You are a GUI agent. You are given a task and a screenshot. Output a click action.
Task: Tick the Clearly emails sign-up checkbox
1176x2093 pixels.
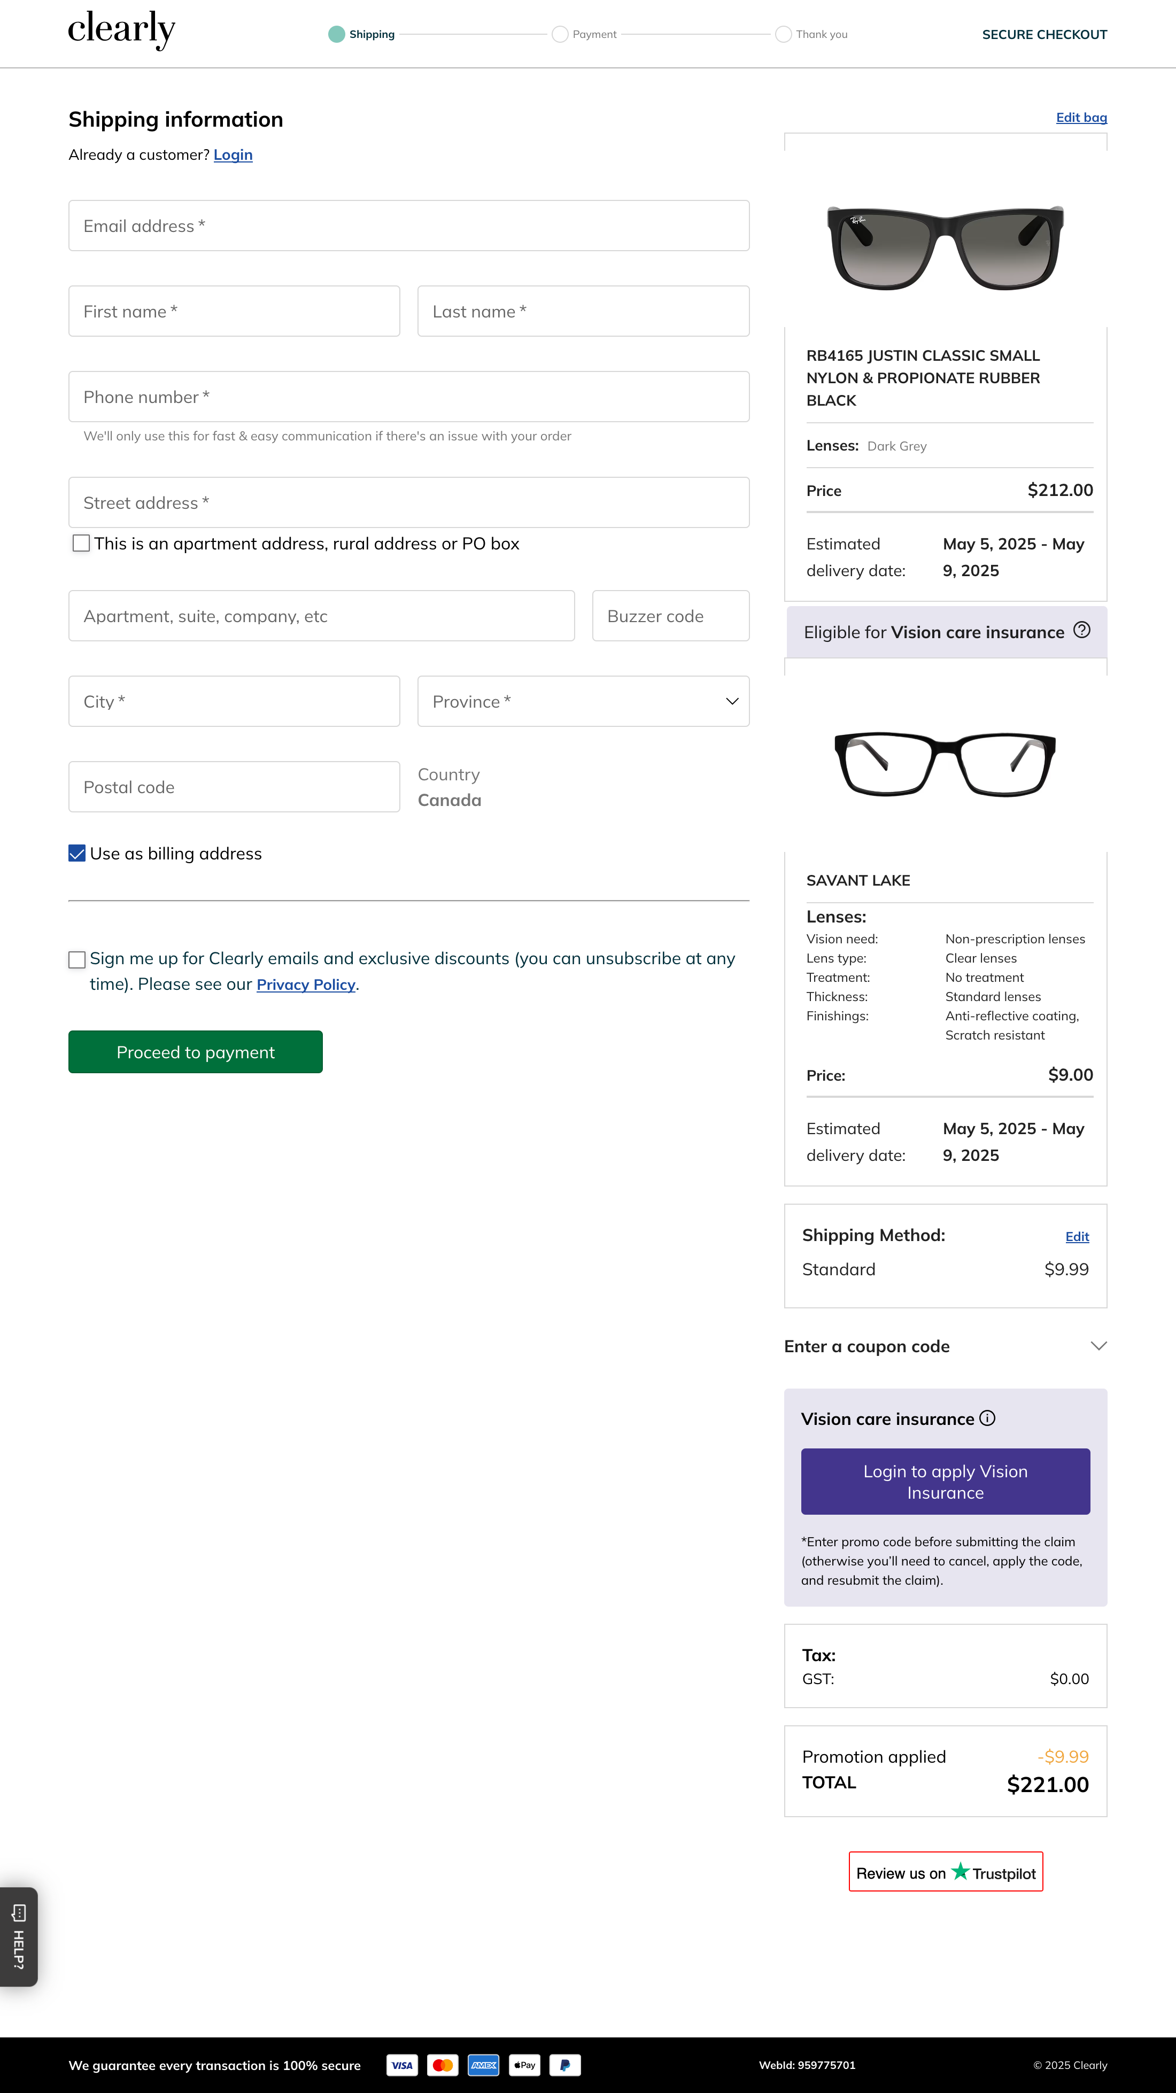pyautogui.click(x=77, y=959)
